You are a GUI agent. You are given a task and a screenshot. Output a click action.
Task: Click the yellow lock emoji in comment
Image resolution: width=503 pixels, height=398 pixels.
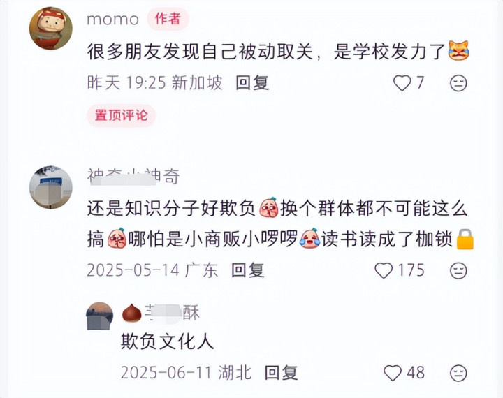pyautogui.click(x=465, y=239)
